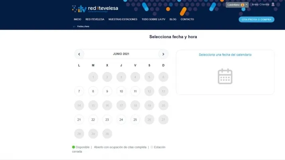Pick June 10 as appointment date
The height and width of the screenshot is (160, 285).
click(x=121, y=91)
